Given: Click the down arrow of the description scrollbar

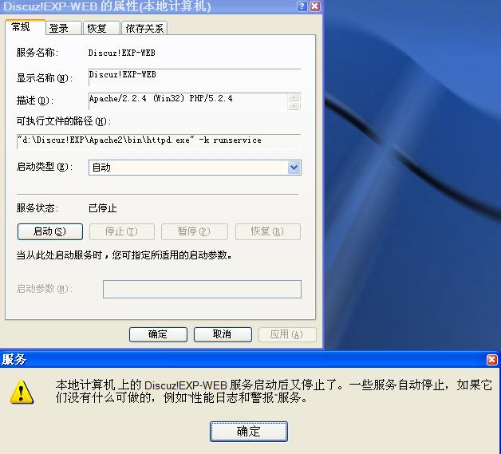Looking at the screenshot, I should click(x=294, y=106).
